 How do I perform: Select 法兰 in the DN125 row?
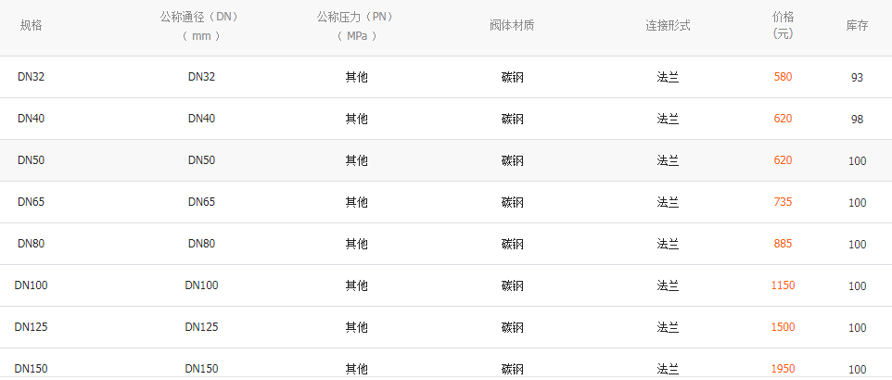[x=668, y=327]
